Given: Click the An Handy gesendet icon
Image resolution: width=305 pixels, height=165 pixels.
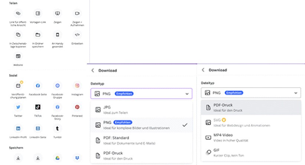Looking at the screenshot, I should tap(58, 35).
